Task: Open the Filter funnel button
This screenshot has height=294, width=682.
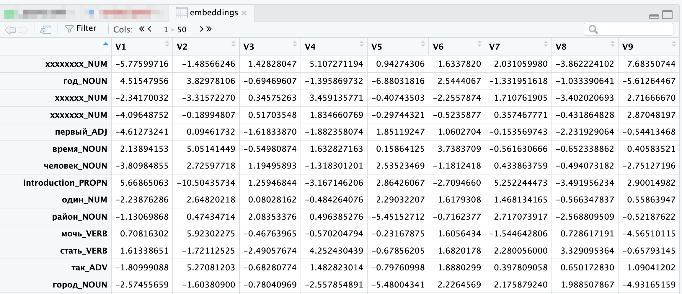Action: pyautogui.click(x=81, y=29)
